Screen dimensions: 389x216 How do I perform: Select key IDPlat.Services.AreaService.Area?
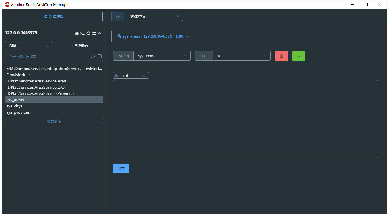[54, 81]
